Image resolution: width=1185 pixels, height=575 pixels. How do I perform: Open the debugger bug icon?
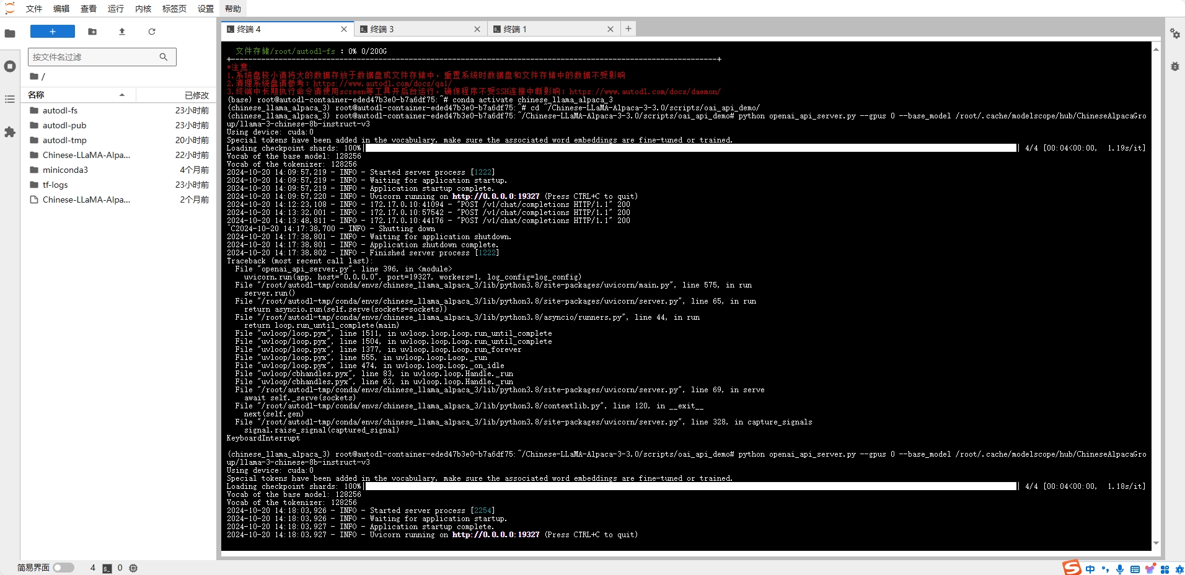point(1174,66)
